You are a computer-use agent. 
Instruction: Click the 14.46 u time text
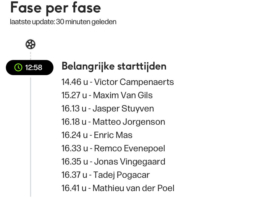point(75,82)
